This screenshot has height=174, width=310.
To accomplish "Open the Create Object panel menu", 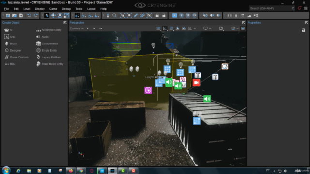I will [x=65, y=23].
